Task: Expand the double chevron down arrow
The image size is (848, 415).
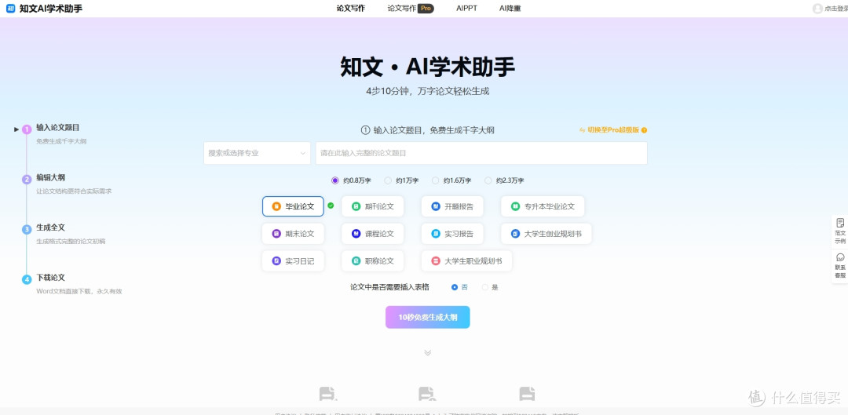Action: point(428,353)
